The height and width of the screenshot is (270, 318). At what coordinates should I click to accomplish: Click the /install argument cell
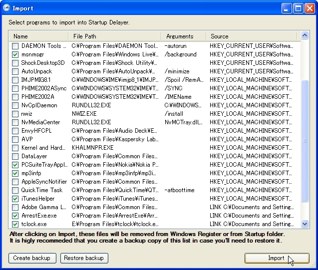click(174, 114)
